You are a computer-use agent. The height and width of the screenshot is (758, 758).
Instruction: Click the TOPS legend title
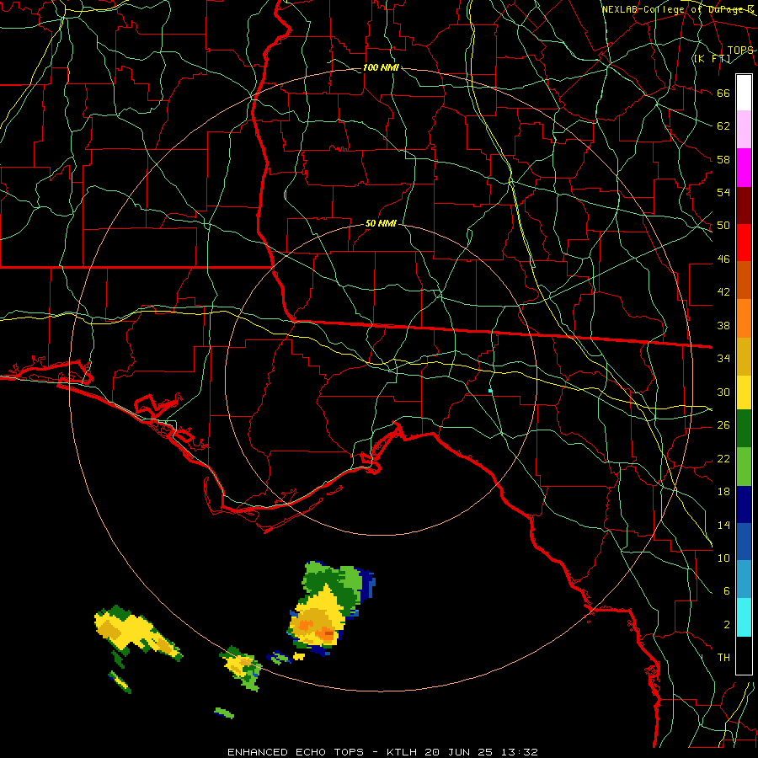point(740,51)
